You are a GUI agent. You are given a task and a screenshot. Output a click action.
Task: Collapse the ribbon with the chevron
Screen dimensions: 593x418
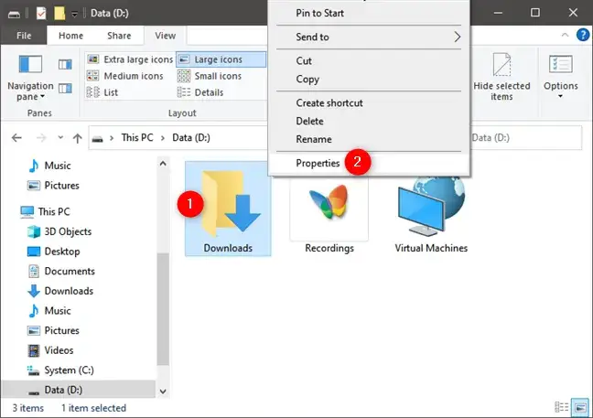point(565,35)
